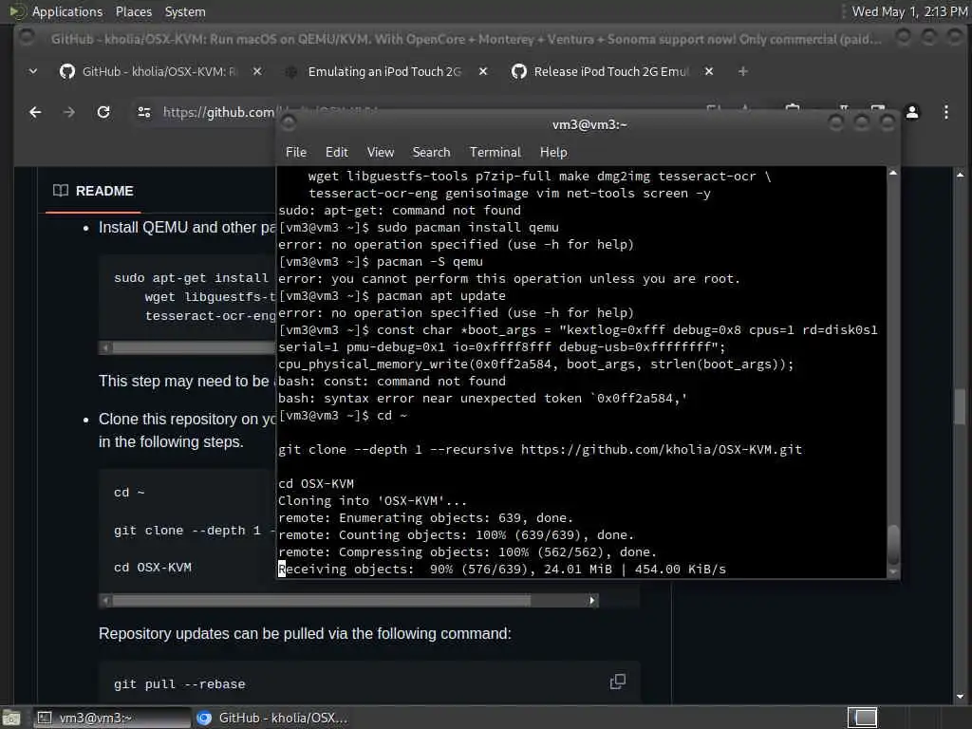This screenshot has width=972, height=729.
Task: Expand the browser tab search dropdown arrow
Action: tap(33, 72)
